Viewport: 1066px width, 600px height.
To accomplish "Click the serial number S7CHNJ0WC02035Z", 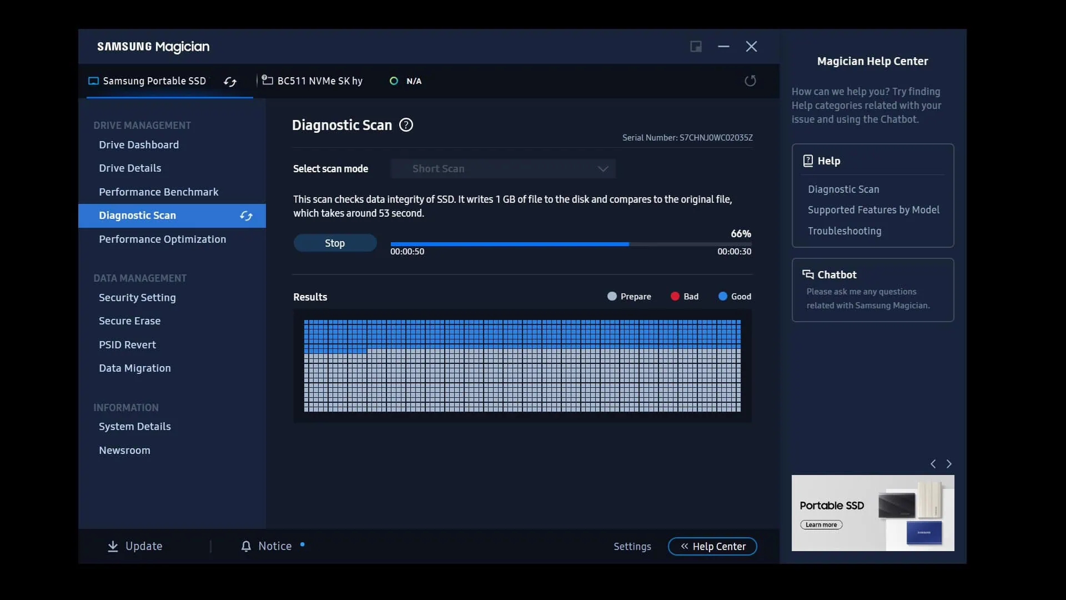I will [716, 138].
